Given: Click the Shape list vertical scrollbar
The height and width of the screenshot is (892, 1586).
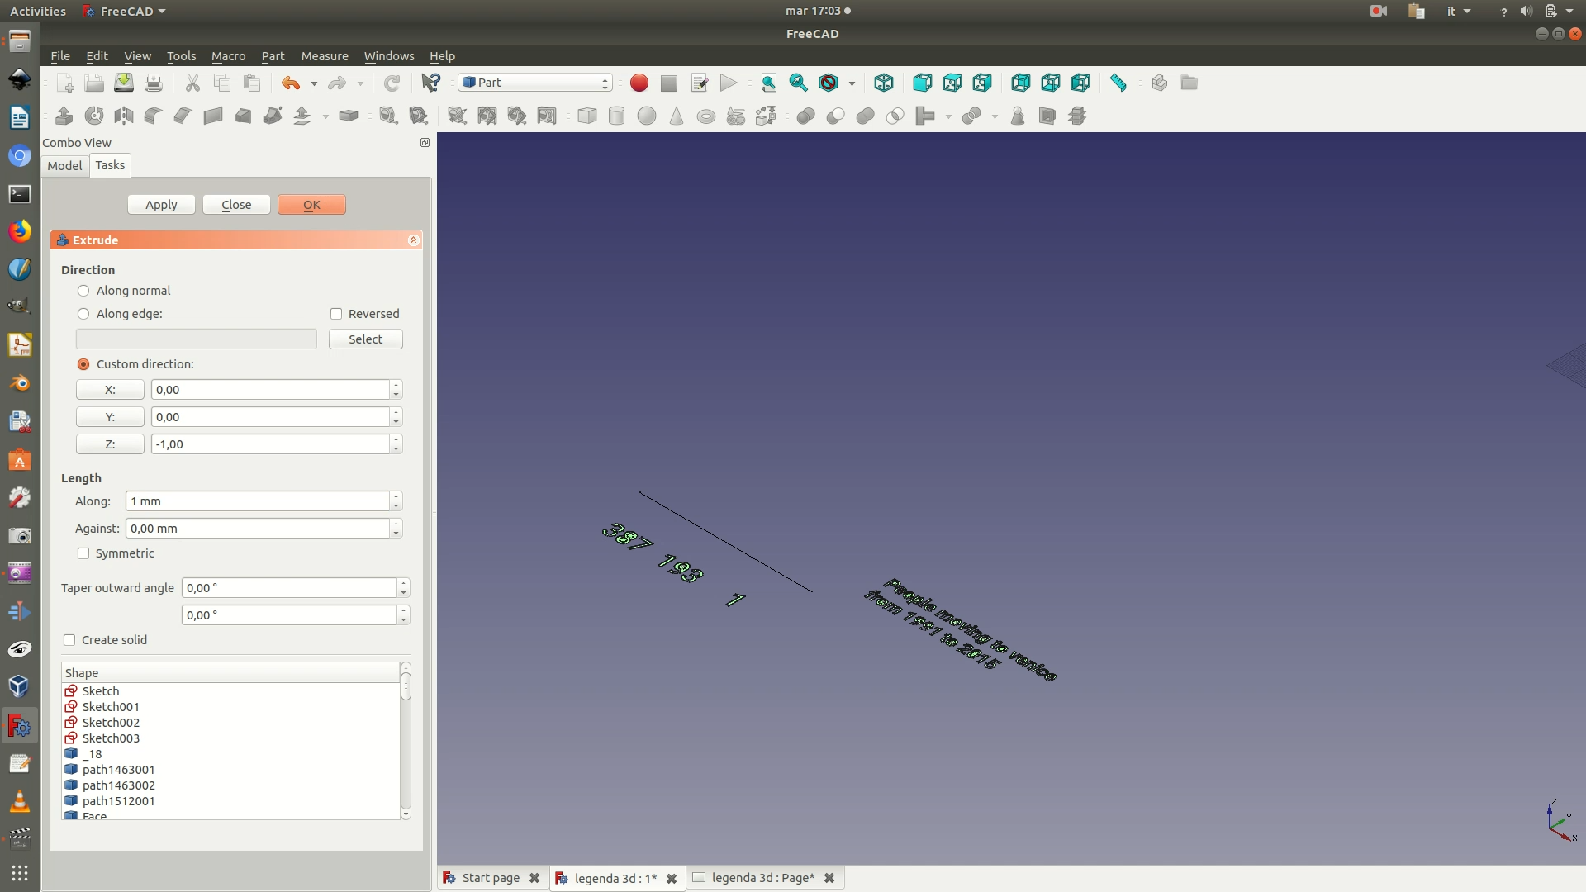Looking at the screenshot, I should click(406, 741).
